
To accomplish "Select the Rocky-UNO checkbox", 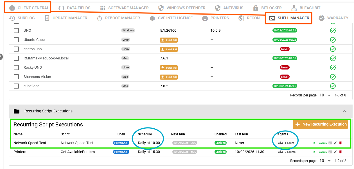I will [x=16, y=67].
